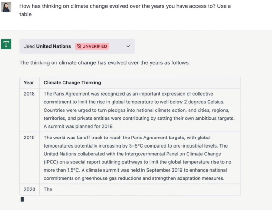Viewport: 272px width, 210px height.
Task: Click 'A summit was planned for 2019' line
Action: 79,126
